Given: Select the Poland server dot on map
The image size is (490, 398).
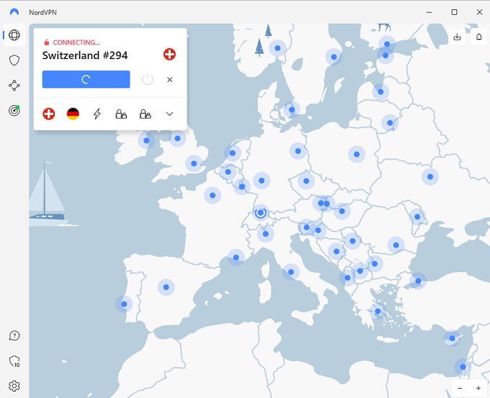Looking at the screenshot, I should 357,154.
